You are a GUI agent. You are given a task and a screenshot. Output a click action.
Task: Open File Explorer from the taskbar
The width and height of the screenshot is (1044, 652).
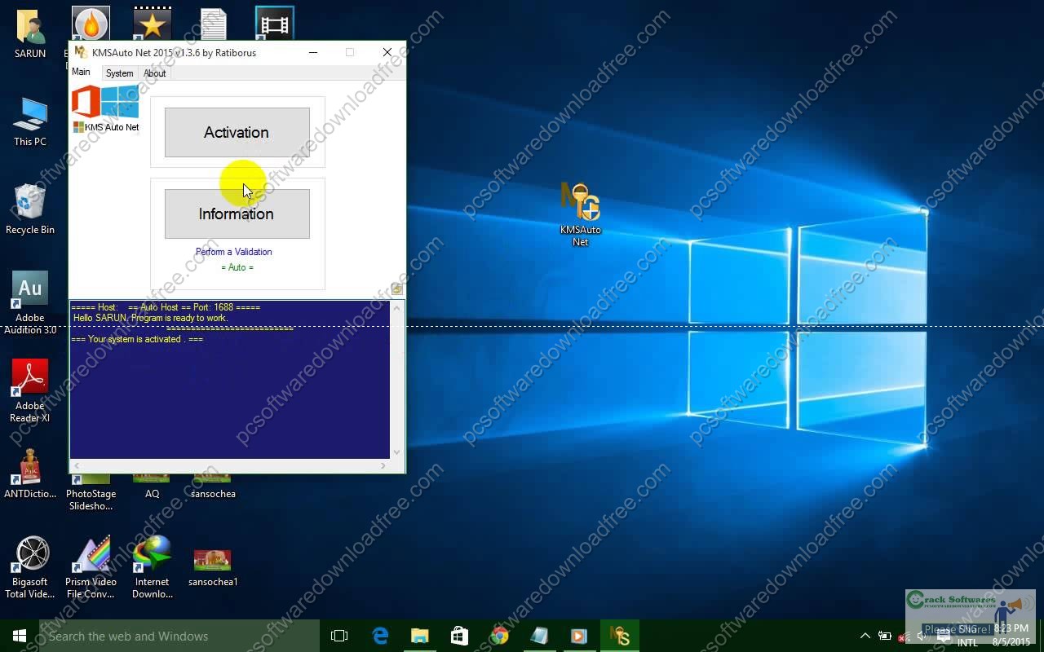(x=420, y=636)
